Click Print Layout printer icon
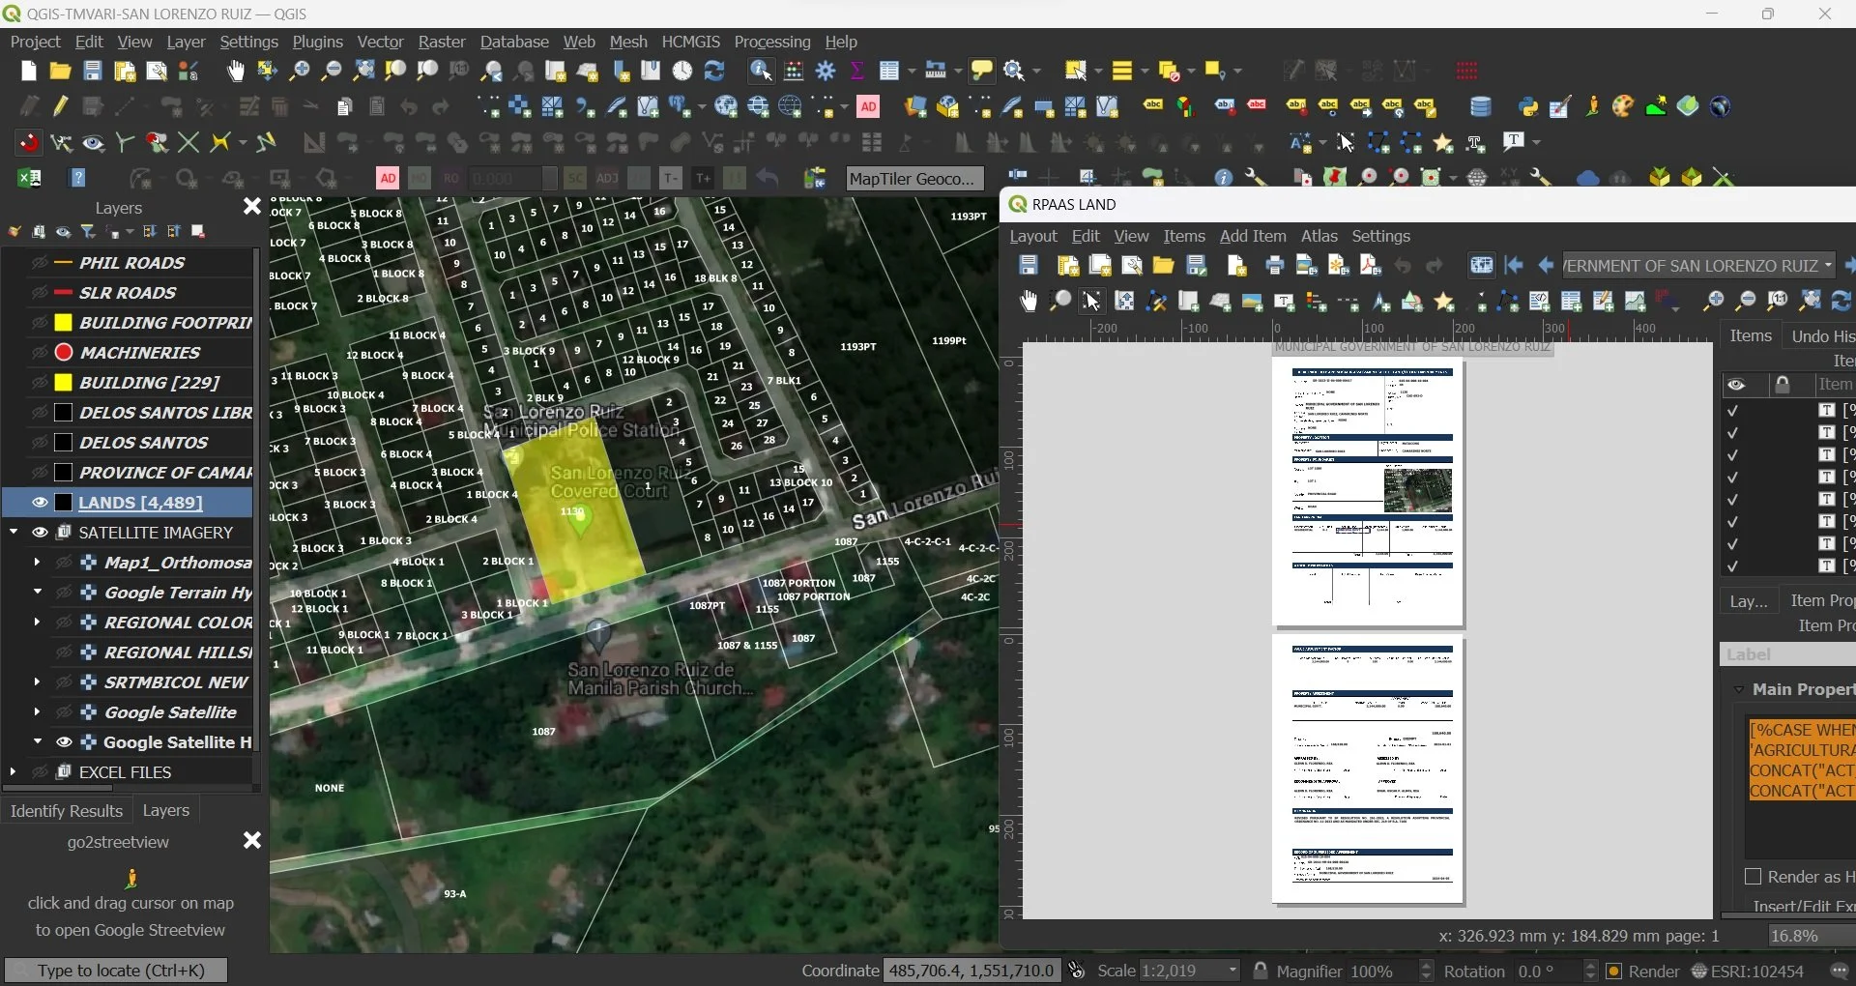 pyautogui.click(x=1274, y=266)
